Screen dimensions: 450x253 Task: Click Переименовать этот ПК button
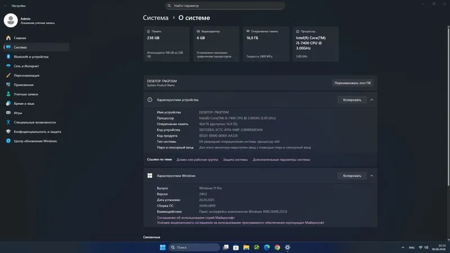point(353,83)
